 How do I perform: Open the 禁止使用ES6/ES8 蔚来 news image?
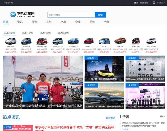(104, 96)
